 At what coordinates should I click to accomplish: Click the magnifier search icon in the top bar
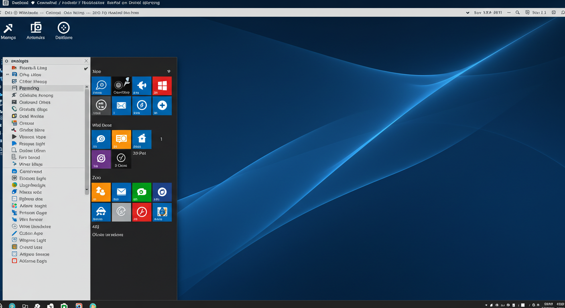[x=518, y=13]
